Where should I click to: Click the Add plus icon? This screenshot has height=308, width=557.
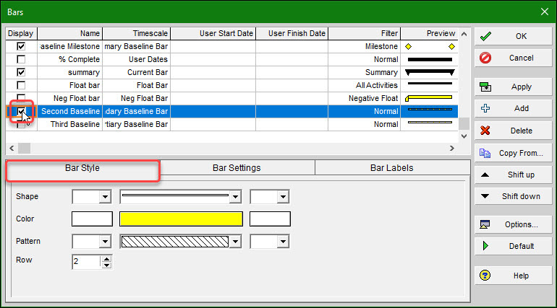[x=485, y=109]
